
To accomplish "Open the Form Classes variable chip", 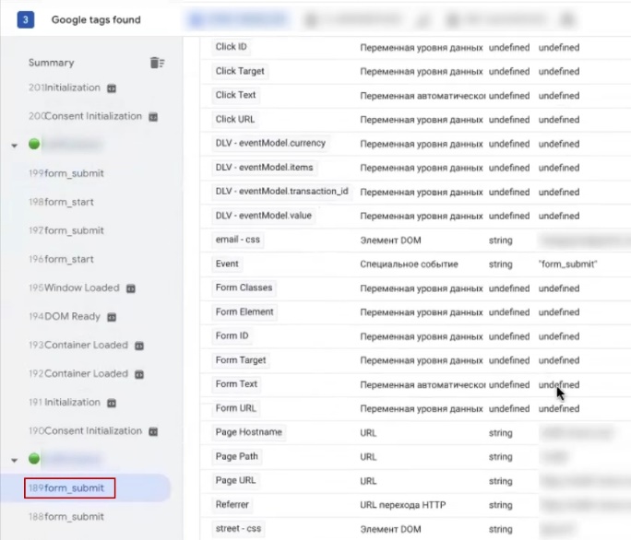I will (x=244, y=288).
